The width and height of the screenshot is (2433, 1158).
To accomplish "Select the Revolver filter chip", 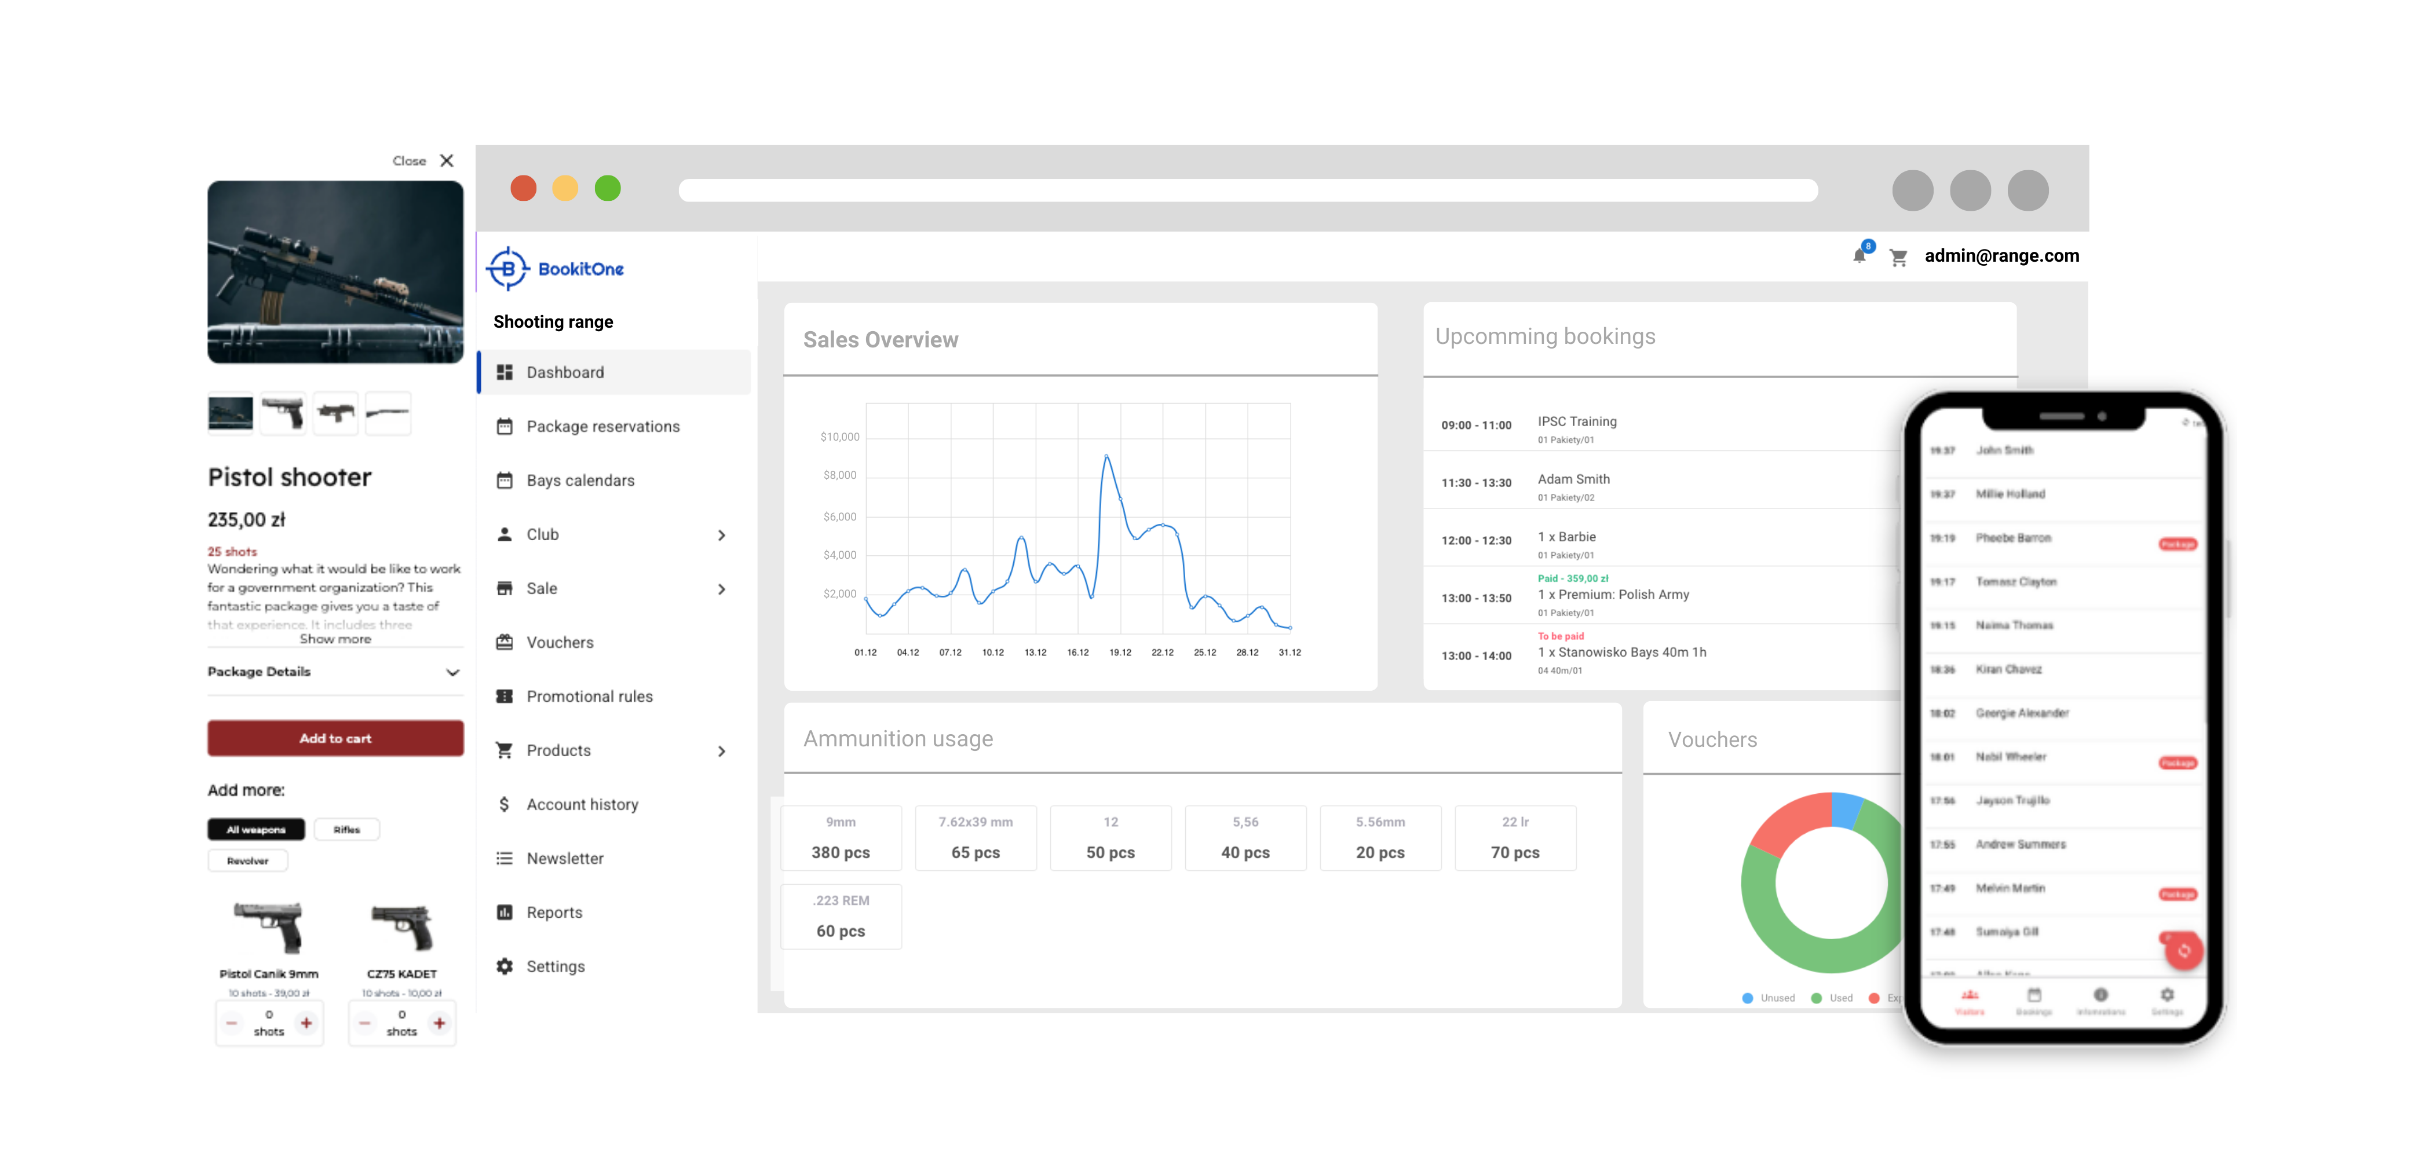I will 247,861.
